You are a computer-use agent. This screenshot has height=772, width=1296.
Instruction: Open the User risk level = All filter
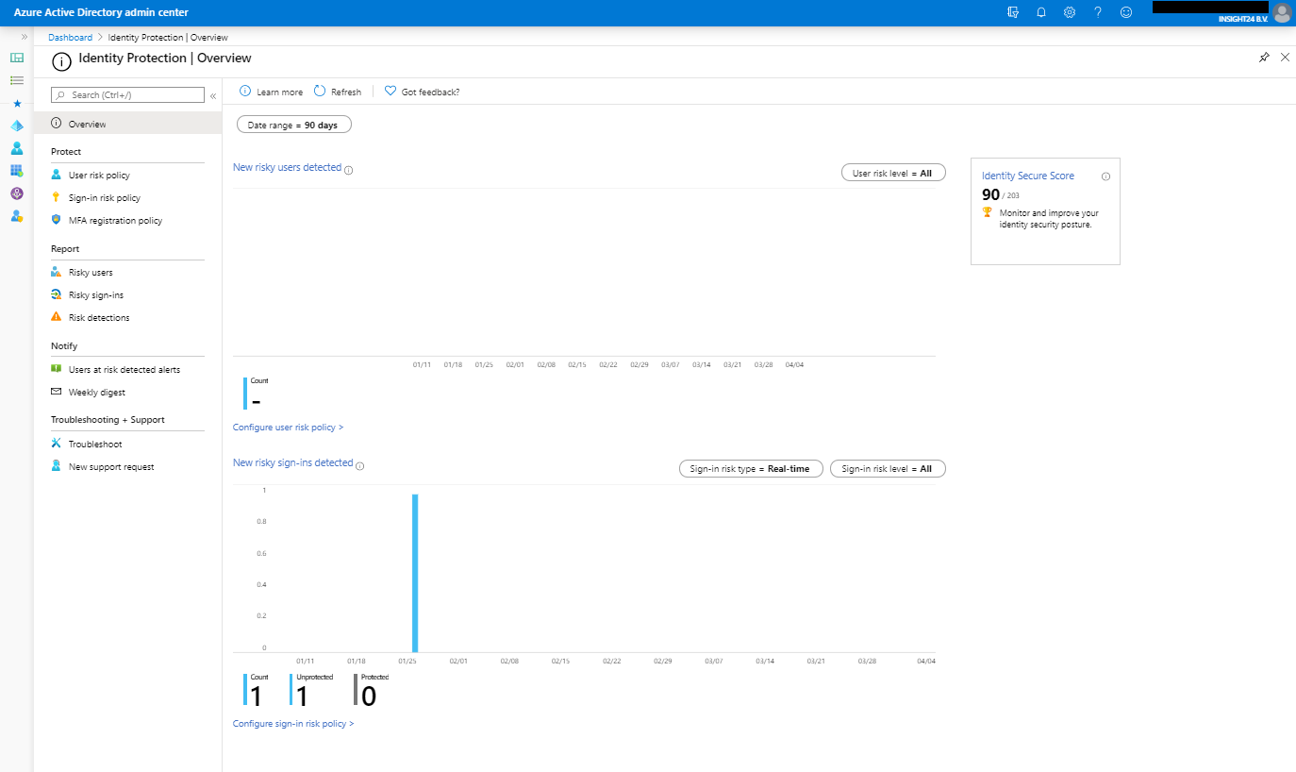892,173
